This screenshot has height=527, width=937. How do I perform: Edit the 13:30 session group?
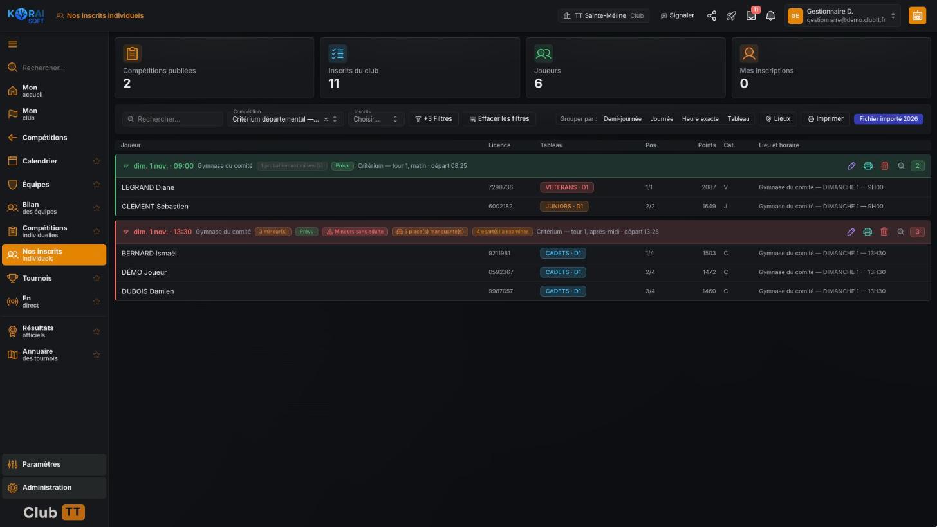pyautogui.click(x=851, y=232)
